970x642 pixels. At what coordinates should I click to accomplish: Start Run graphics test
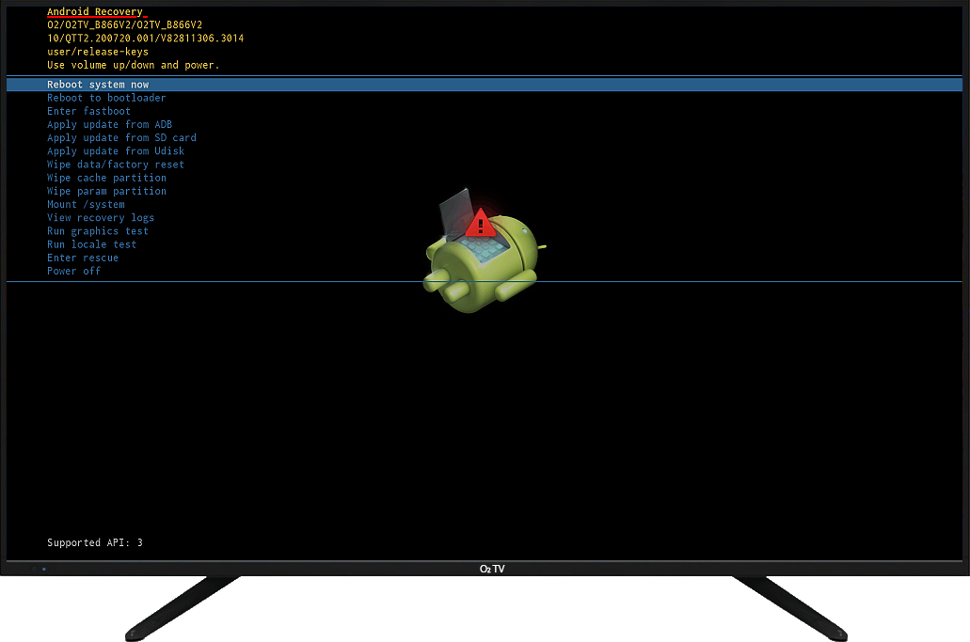tap(98, 230)
